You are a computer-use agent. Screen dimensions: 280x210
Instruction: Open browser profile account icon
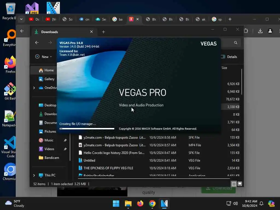(x=270, y=31)
